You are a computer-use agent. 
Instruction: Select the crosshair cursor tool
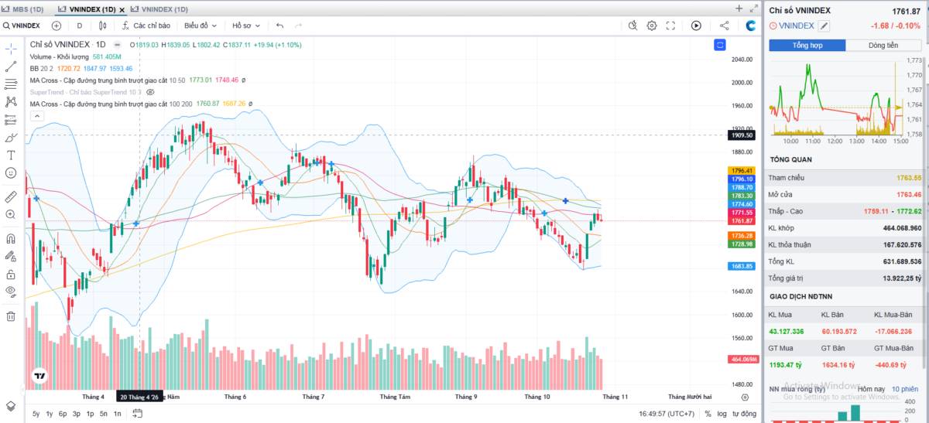[11, 49]
